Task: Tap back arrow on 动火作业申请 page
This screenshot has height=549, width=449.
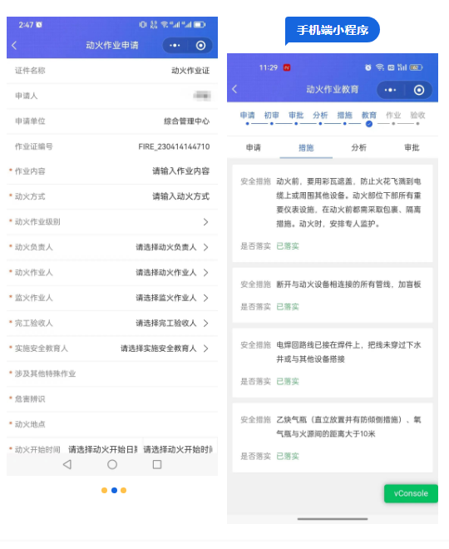Action: [x=14, y=46]
